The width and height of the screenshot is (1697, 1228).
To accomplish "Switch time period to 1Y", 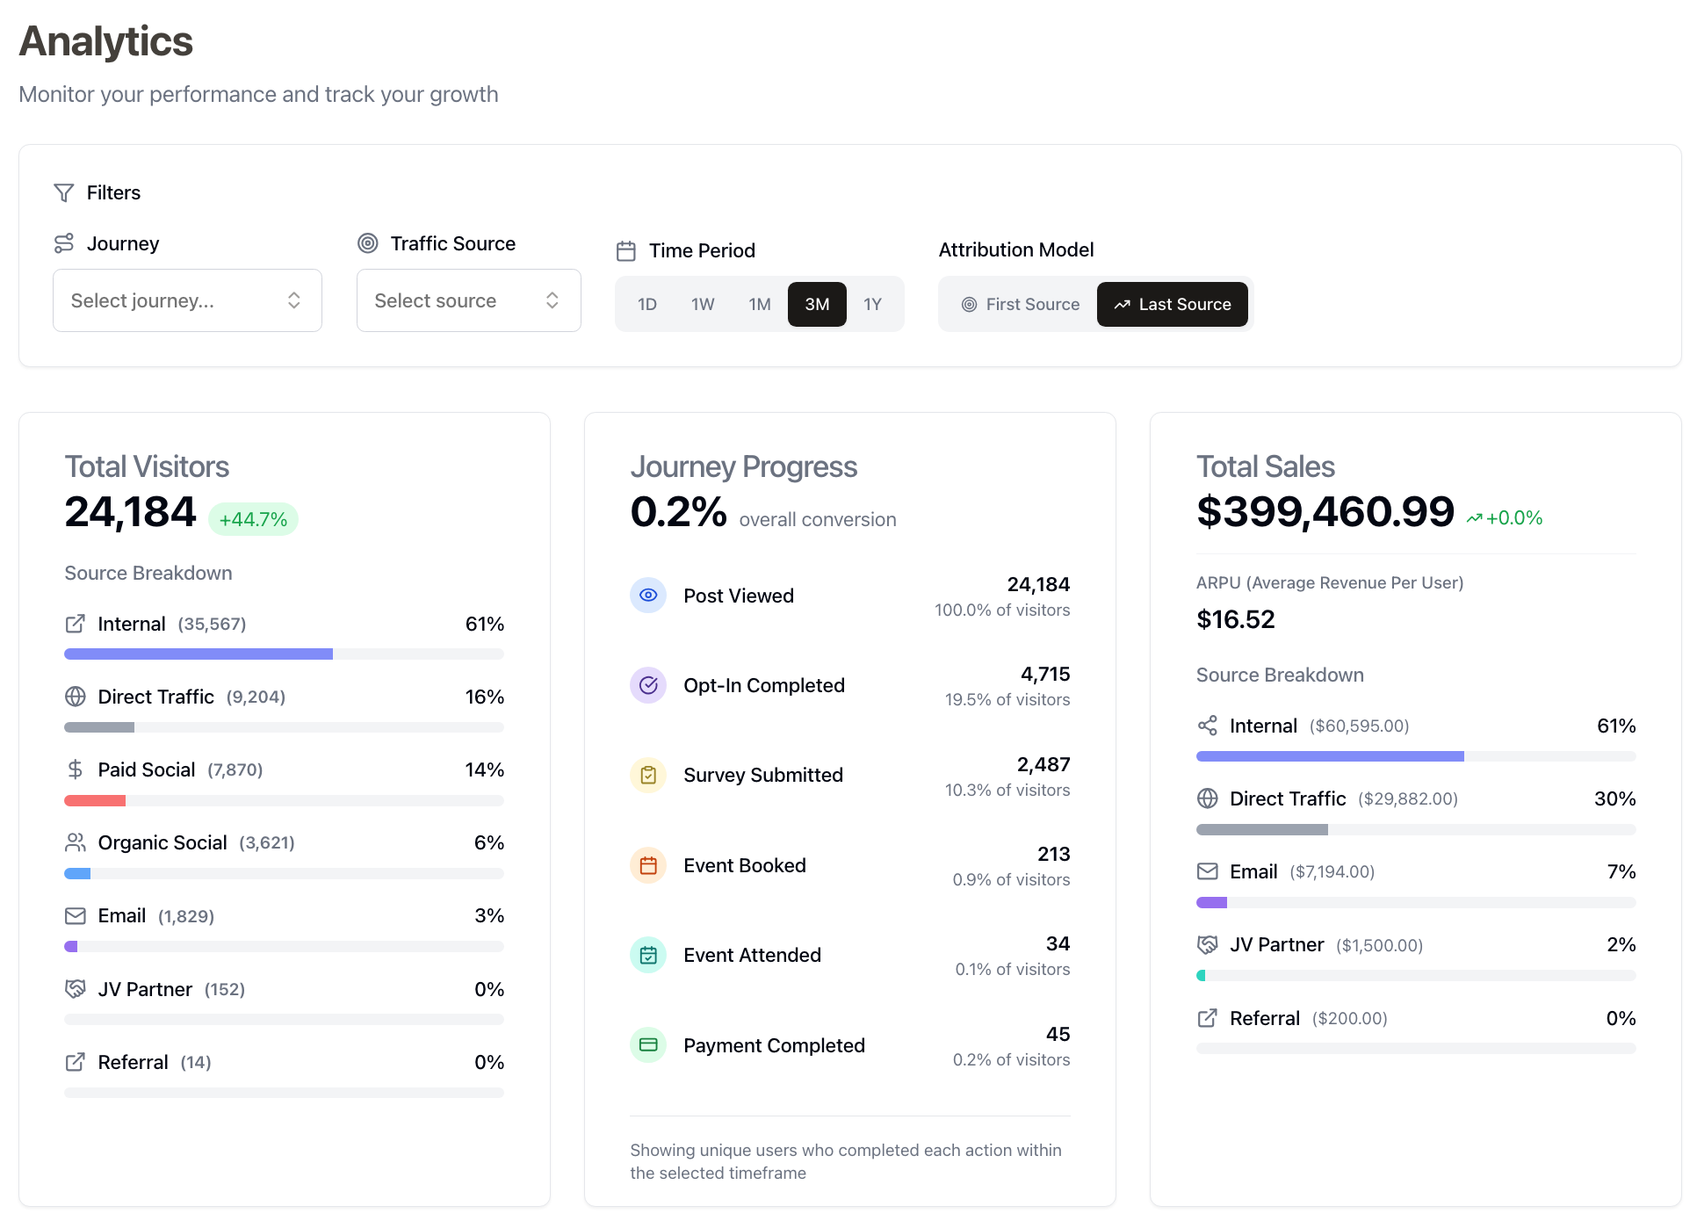I will point(874,304).
